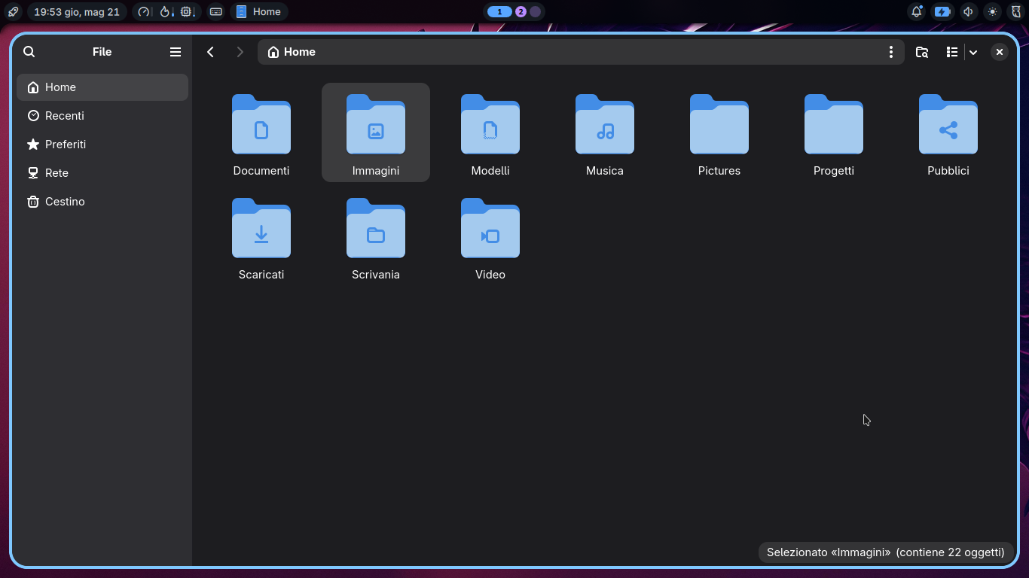Select the Modelli templates folder icon

(490, 124)
